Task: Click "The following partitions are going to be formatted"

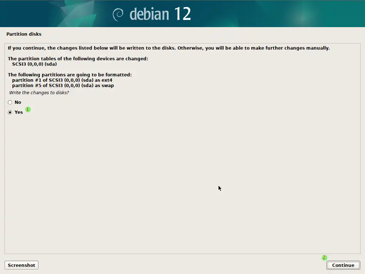Action: pyautogui.click(x=70, y=75)
